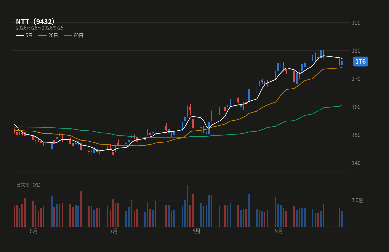Click the white 5日 legend line swatch
This screenshot has height=252, width=389.
click(20, 35)
